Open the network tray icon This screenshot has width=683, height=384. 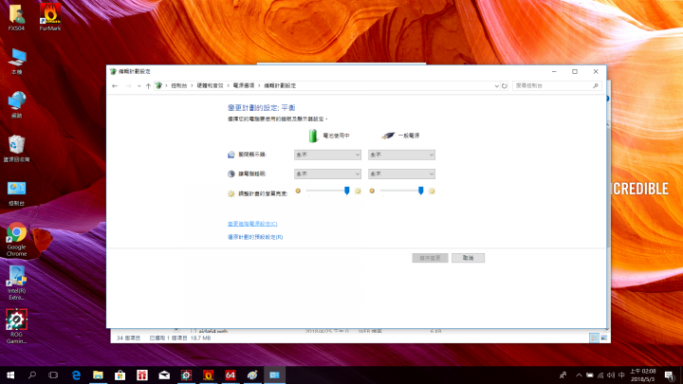click(600, 375)
